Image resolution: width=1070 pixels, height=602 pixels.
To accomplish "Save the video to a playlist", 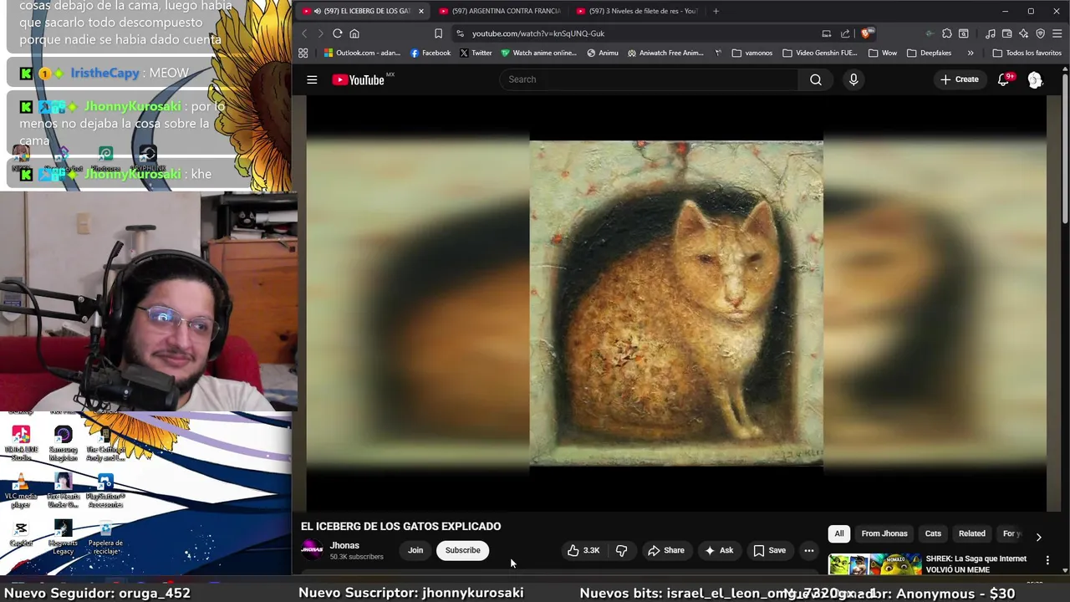I will [770, 550].
